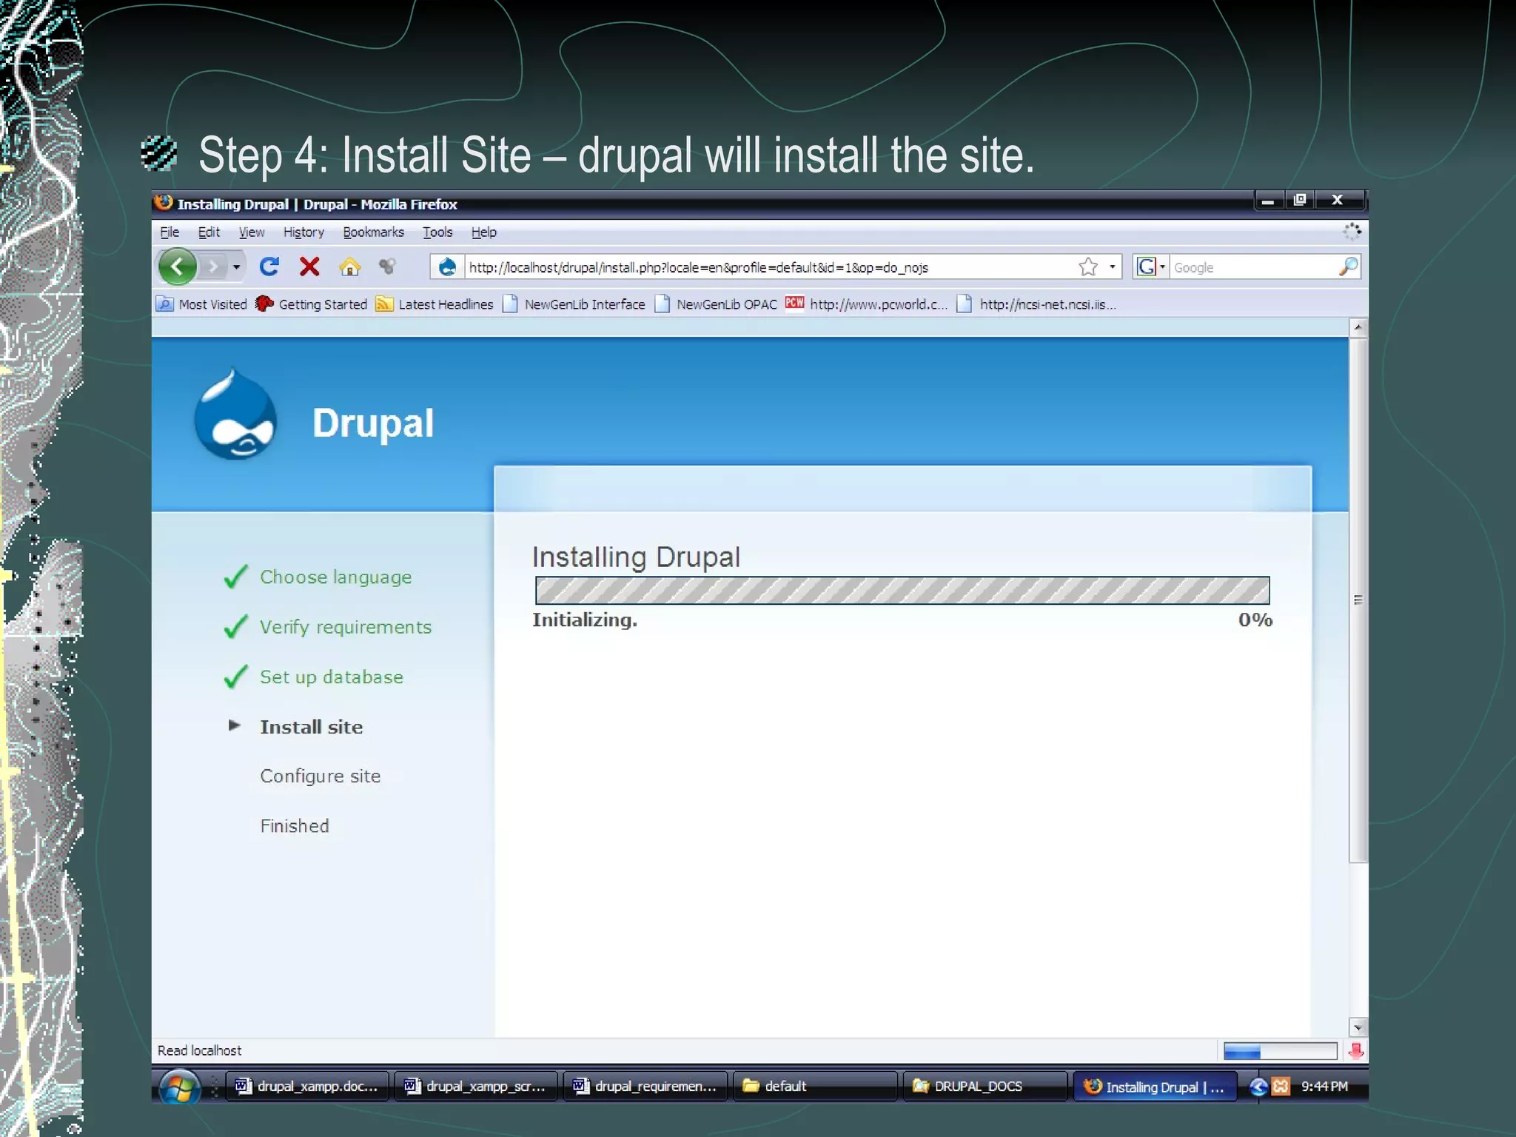
Task: Open the Tools menu
Action: 437,232
